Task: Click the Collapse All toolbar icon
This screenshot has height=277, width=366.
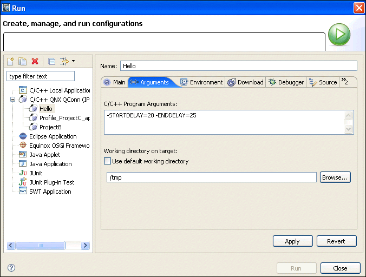Action: pos(51,62)
